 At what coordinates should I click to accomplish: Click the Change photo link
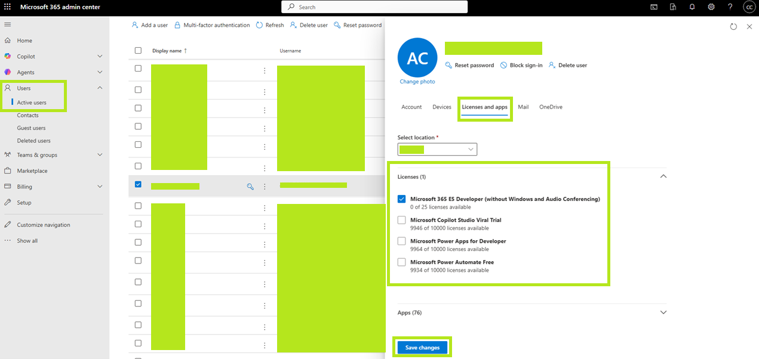tap(417, 82)
